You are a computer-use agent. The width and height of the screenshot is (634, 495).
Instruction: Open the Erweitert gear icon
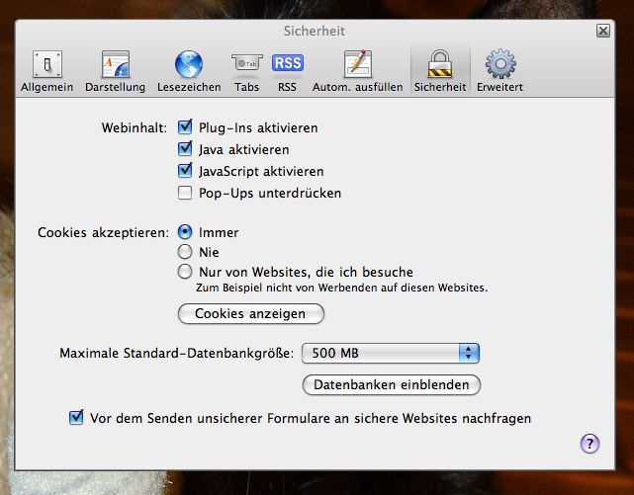pos(500,64)
